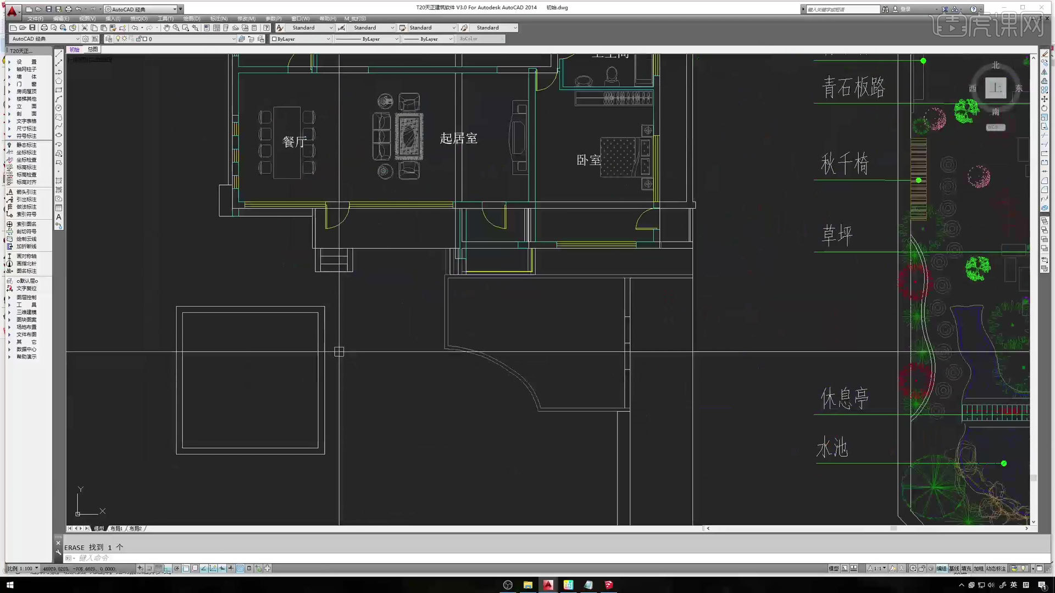Click the Undo arrow in the standard toolbar
The image size is (1055, 593).
click(135, 27)
